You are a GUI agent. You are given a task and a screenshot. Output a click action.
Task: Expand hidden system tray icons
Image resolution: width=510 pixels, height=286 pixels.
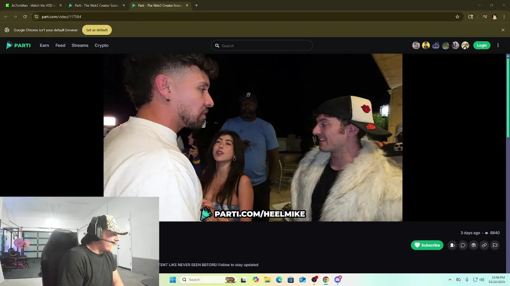point(450,280)
